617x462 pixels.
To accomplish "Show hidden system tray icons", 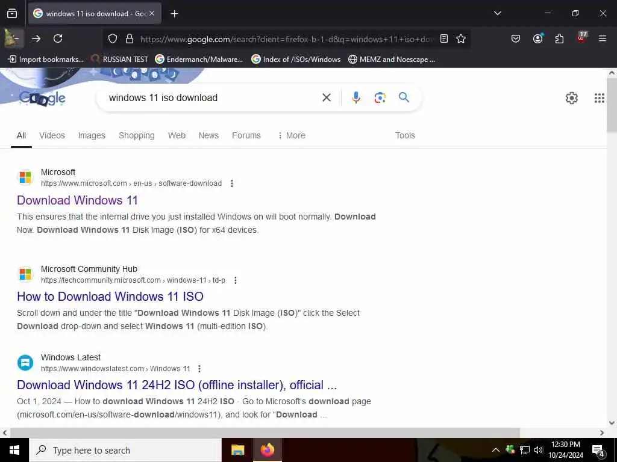I will click(x=496, y=450).
